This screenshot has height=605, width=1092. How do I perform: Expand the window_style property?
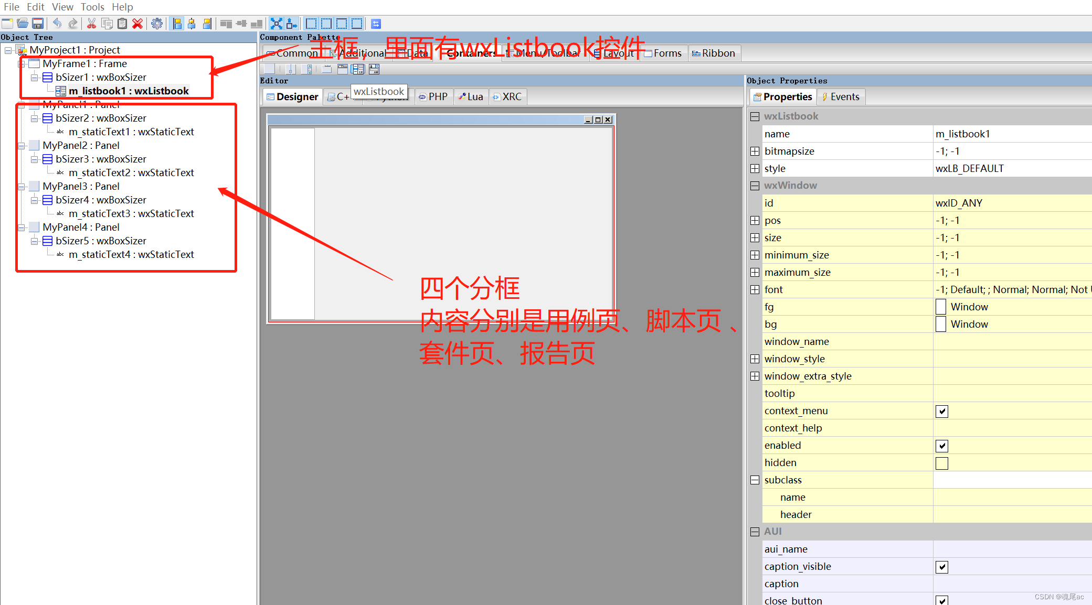tap(755, 359)
